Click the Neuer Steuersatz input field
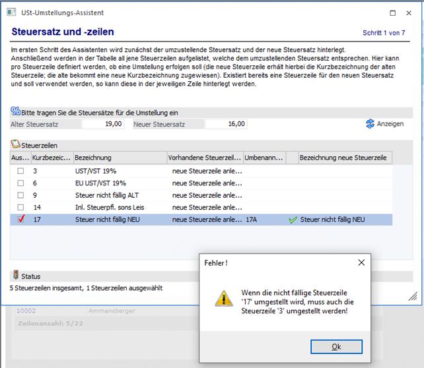 226,124
